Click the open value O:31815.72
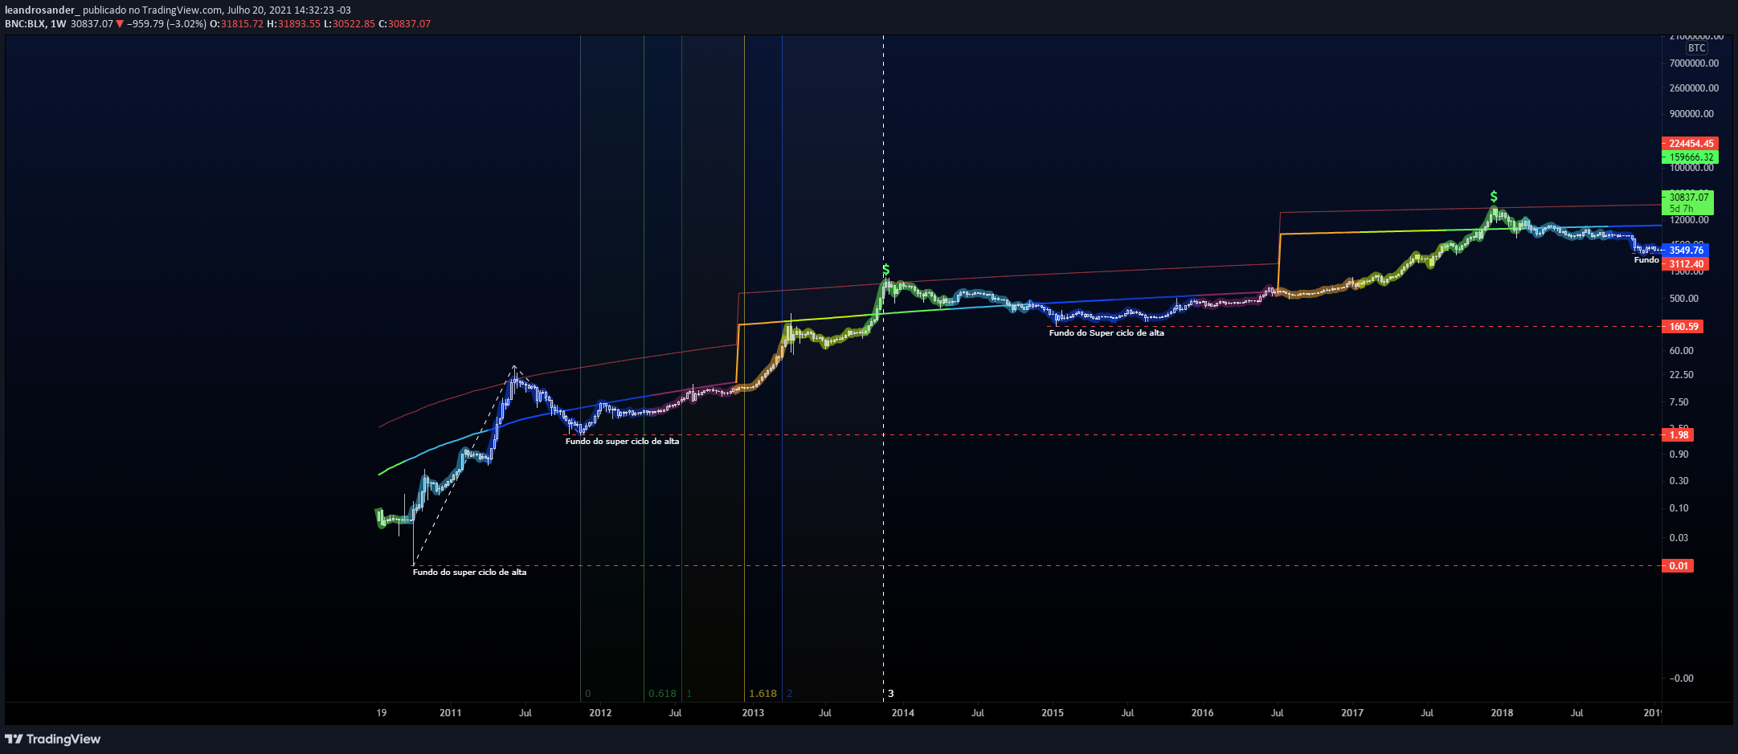The image size is (1738, 754). (x=236, y=24)
